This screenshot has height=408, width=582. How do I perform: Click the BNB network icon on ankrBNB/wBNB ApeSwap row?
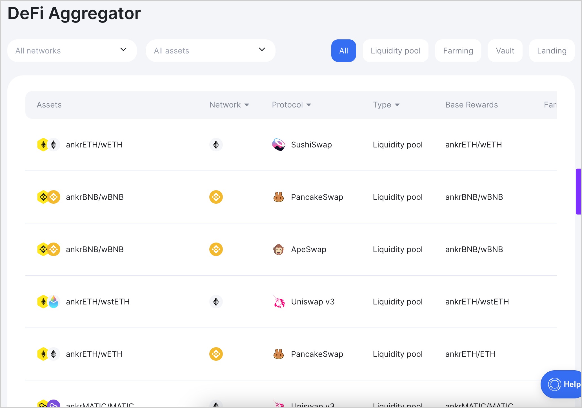[216, 250]
